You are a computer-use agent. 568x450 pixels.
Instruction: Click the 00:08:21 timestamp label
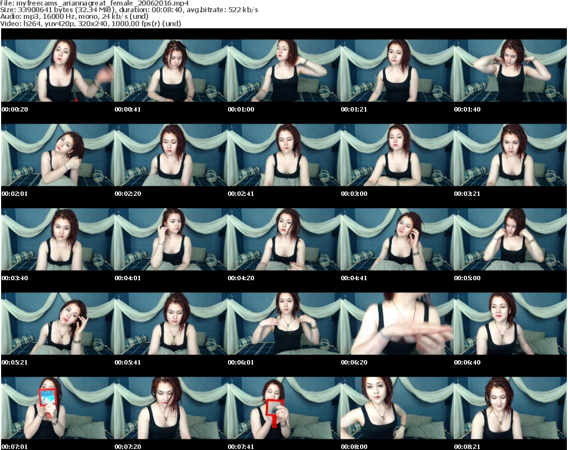pyautogui.click(x=467, y=447)
